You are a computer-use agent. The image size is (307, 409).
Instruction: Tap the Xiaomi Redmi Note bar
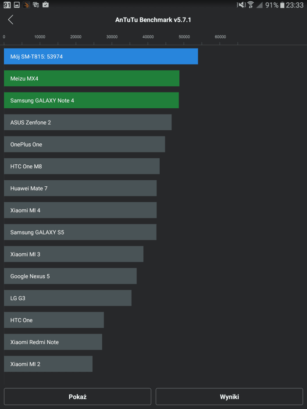coord(53,341)
